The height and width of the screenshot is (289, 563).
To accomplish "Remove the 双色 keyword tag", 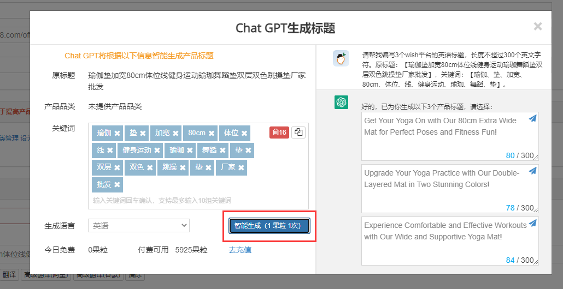I will (x=150, y=167).
